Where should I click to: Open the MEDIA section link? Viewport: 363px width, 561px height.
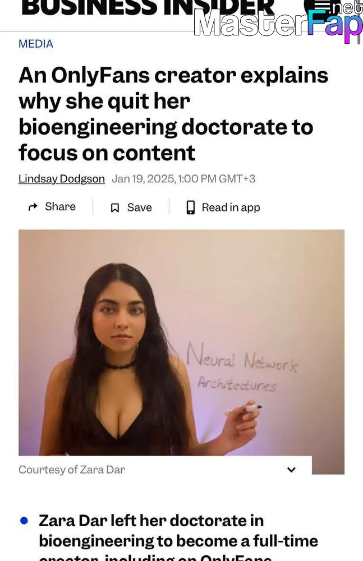(x=36, y=44)
